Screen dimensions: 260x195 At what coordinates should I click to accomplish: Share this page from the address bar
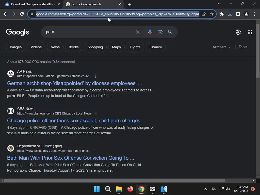[x=204, y=14]
